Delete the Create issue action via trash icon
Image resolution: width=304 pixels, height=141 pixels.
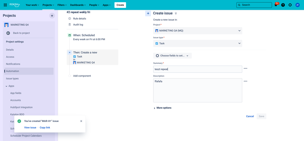click(176, 13)
